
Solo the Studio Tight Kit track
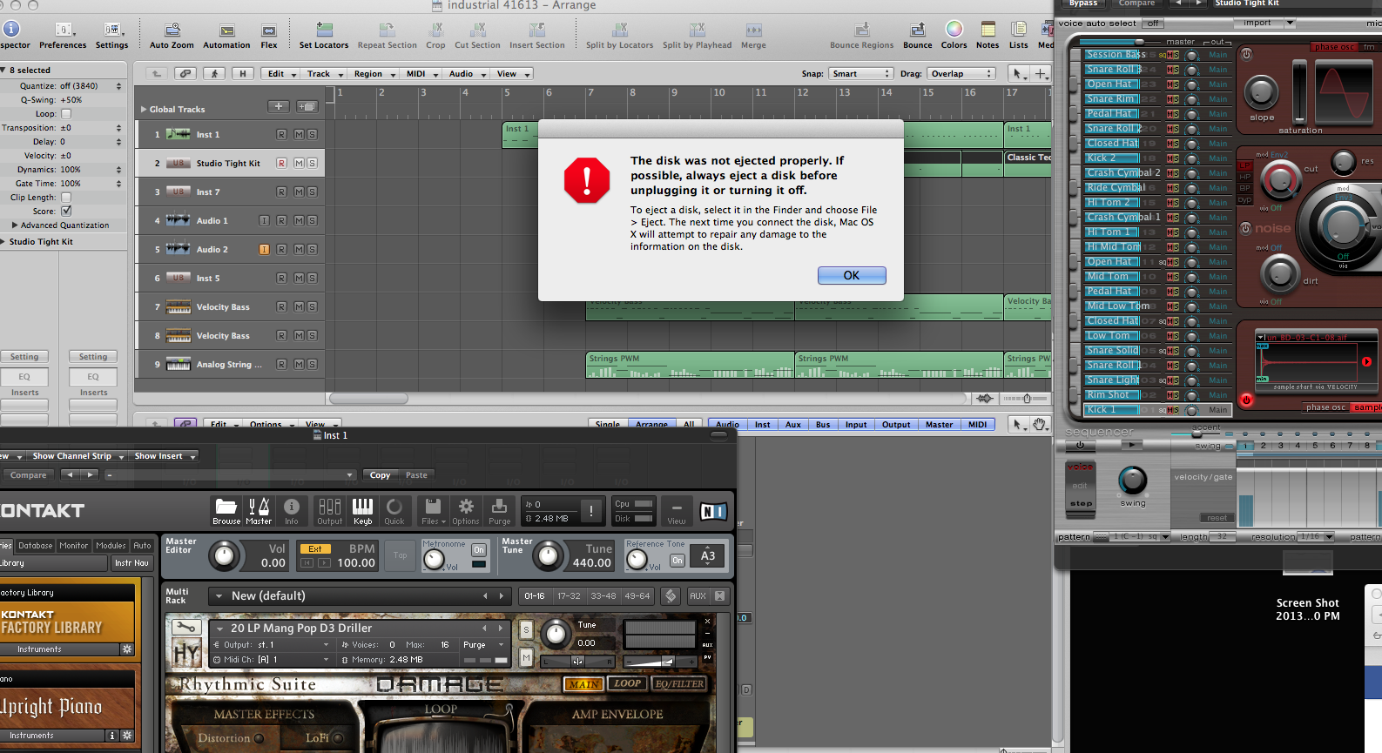(312, 163)
